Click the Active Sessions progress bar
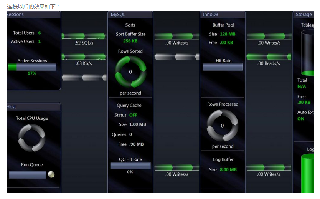This screenshot has height=199, width=320. [x=32, y=67]
